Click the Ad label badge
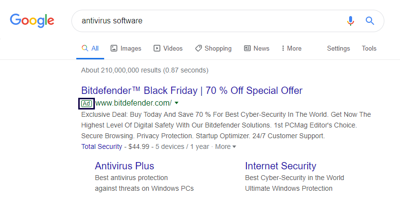Image resolution: width=400 pixels, height=200 pixels. (x=86, y=103)
